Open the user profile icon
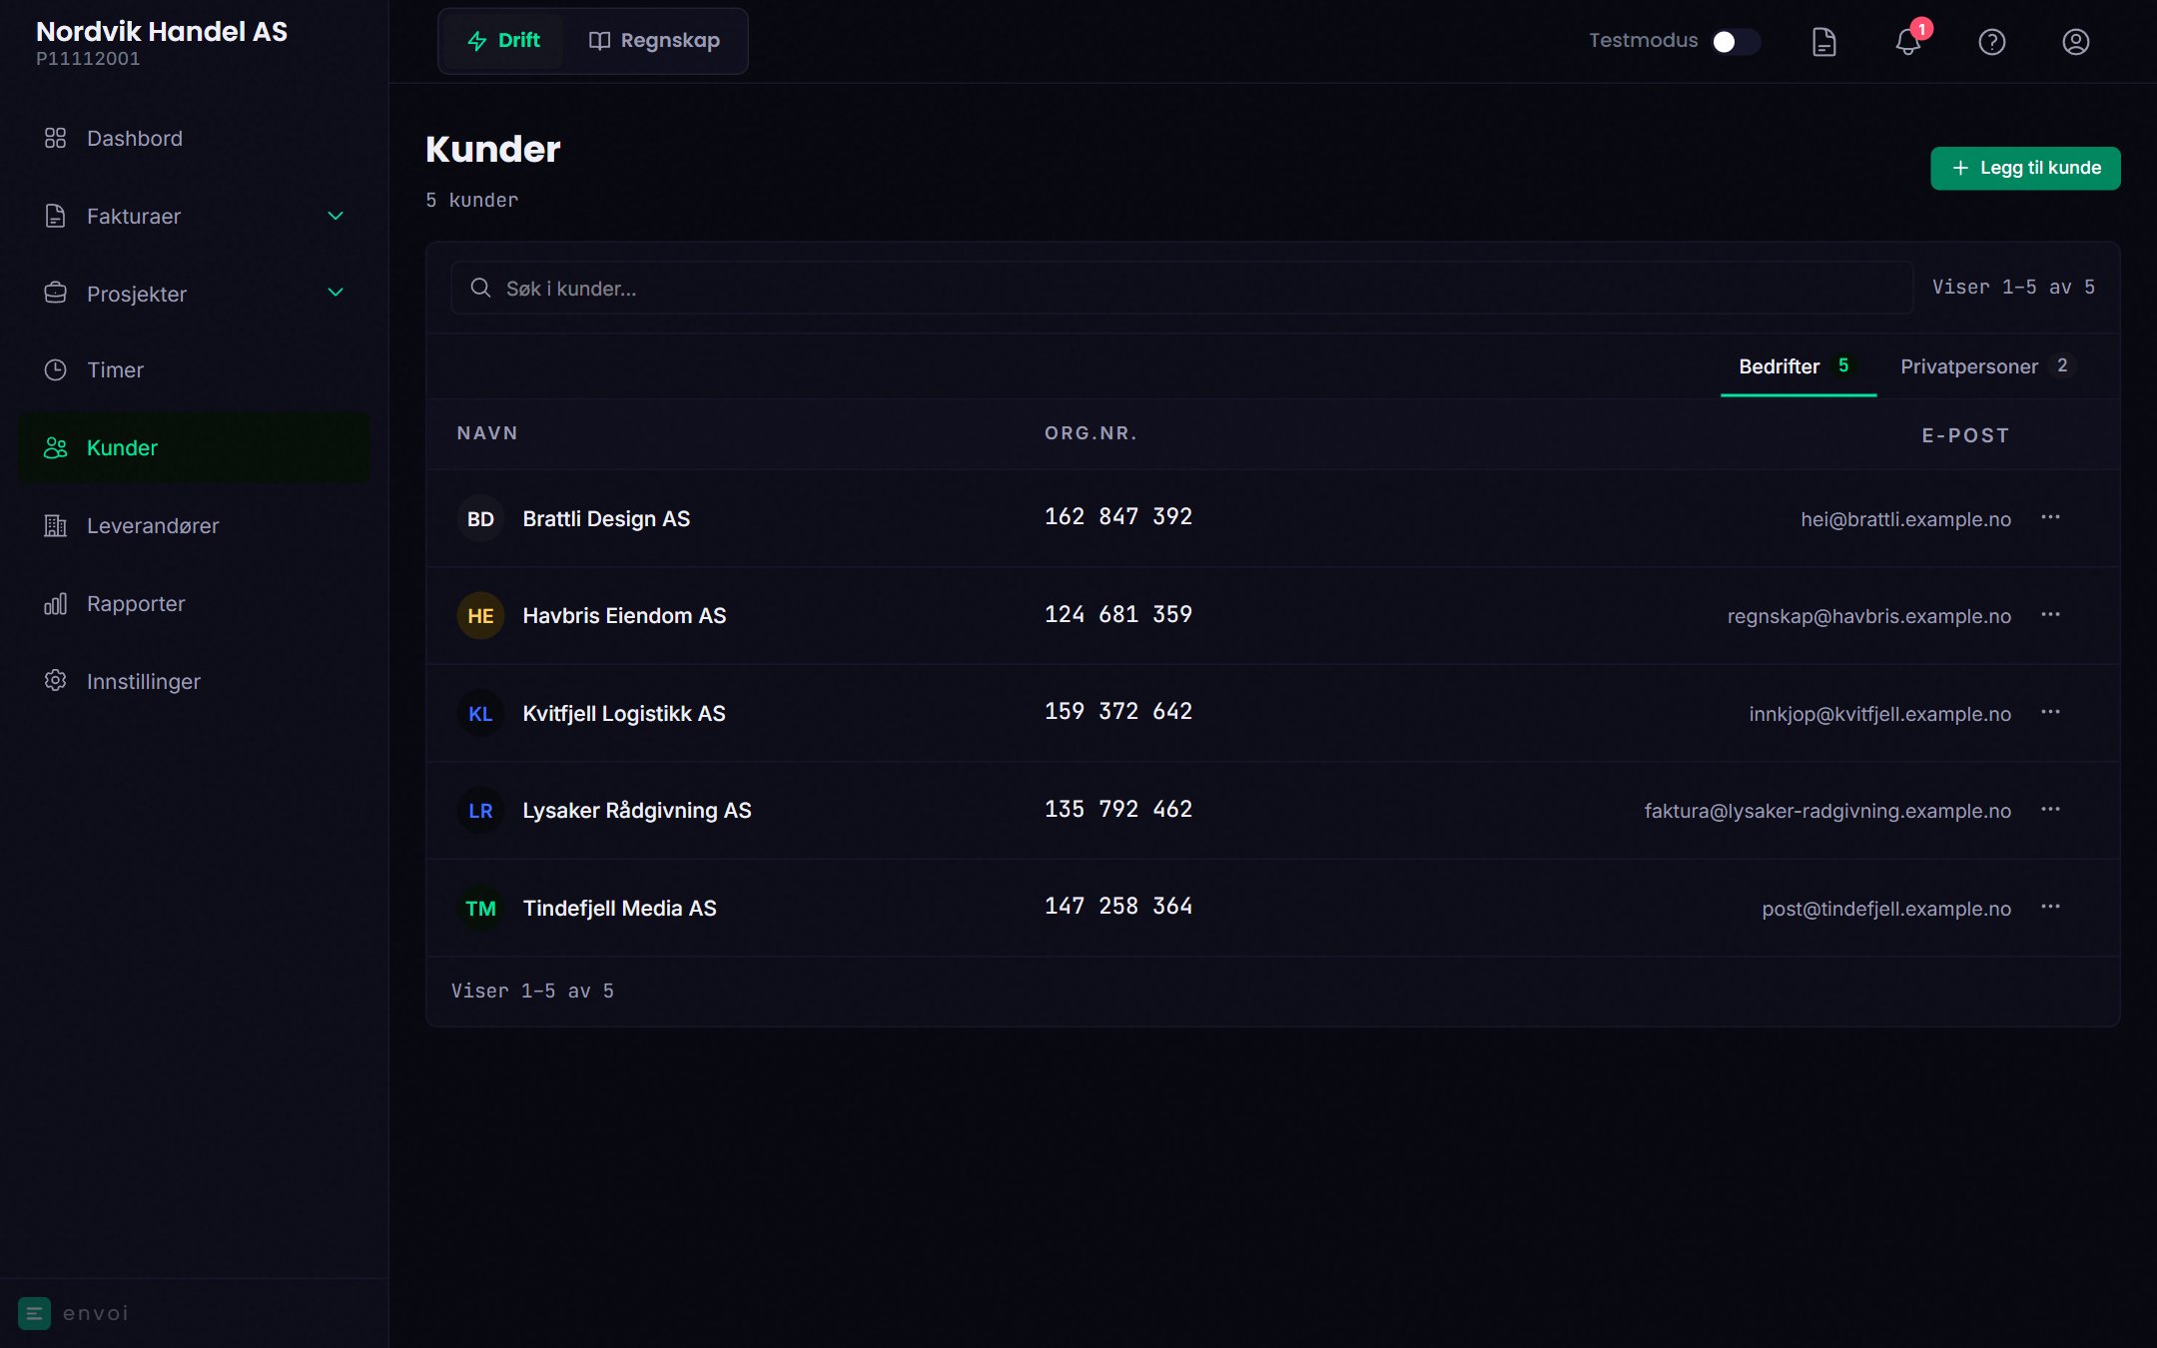 pyautogui.click(x=2075, y=42)
